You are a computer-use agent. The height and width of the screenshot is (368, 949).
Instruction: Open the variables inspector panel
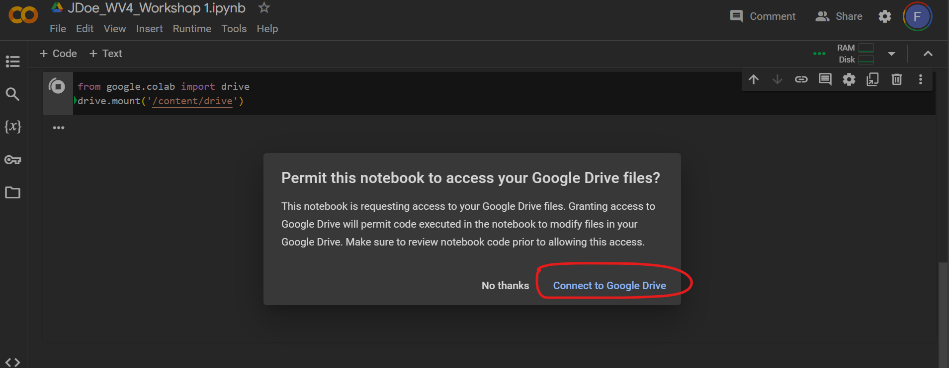tap(12, 126)
